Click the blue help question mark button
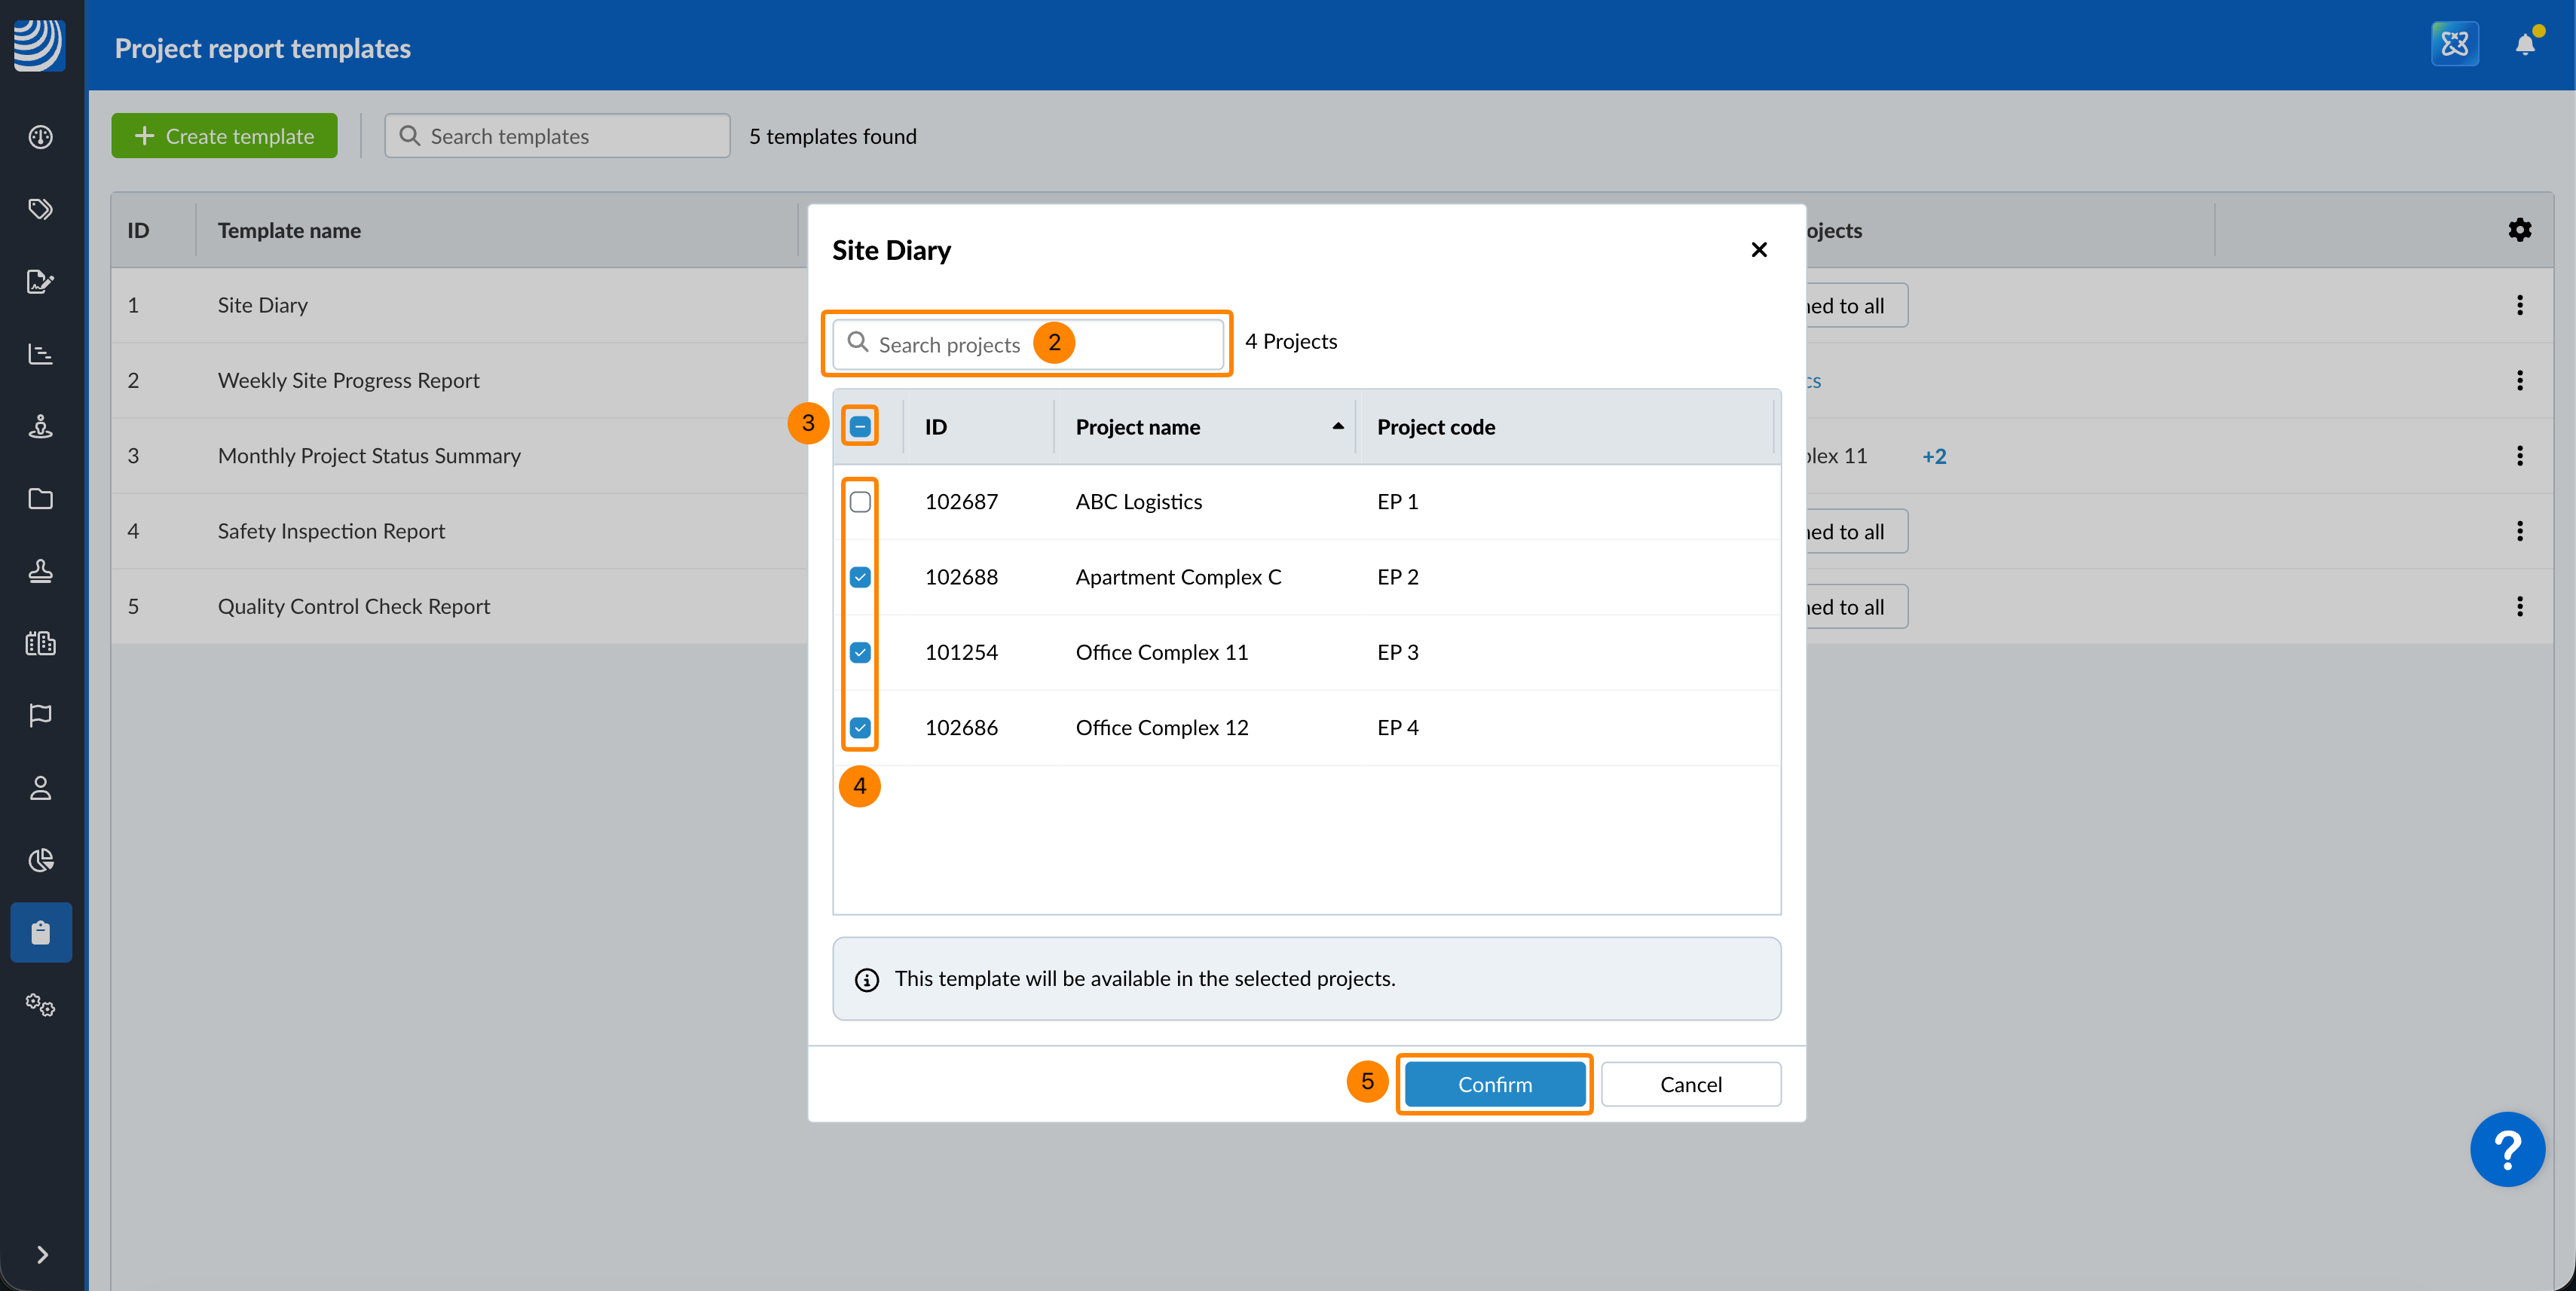2576x1291 pixels. click(x=2506, y=1149)
